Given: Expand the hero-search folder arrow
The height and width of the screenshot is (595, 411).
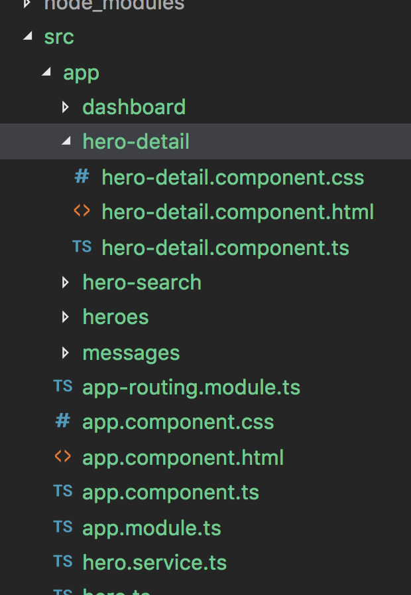Looking at the screenshot, I should pos(65,282).
